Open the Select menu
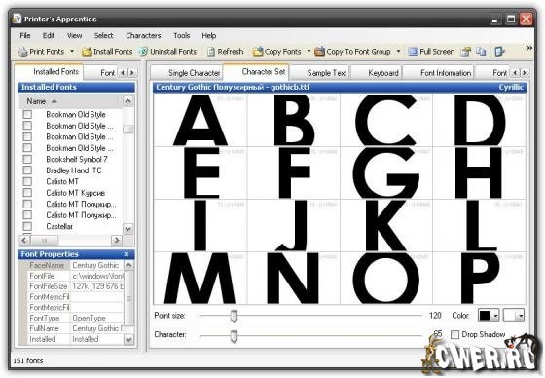 pyautogui.click(x=103, y=35)
